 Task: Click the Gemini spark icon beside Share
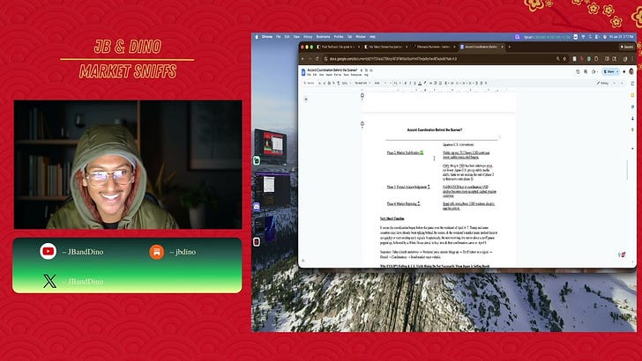[624, 71]
